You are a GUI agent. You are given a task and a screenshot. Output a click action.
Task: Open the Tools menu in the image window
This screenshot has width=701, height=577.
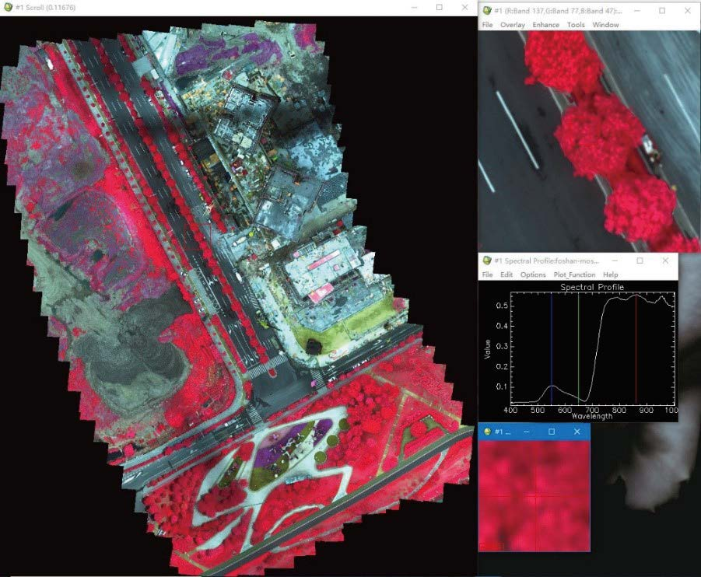coord(576,25)
